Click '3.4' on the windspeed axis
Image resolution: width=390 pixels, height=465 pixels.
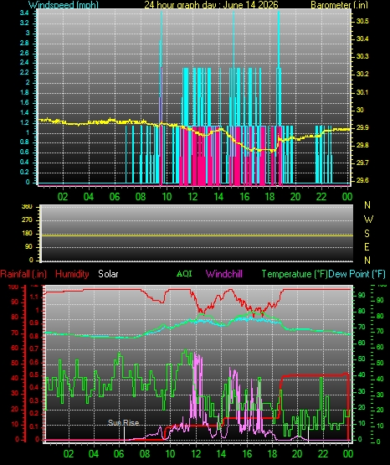24,13
